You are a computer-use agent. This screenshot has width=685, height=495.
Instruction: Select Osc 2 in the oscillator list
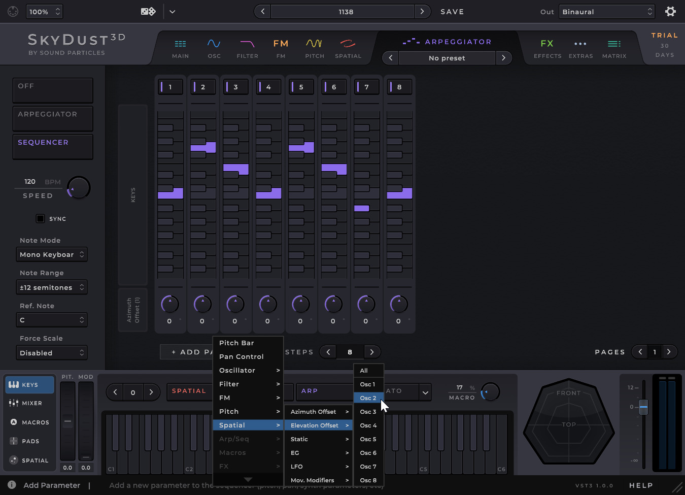click(x=368, y=398)
